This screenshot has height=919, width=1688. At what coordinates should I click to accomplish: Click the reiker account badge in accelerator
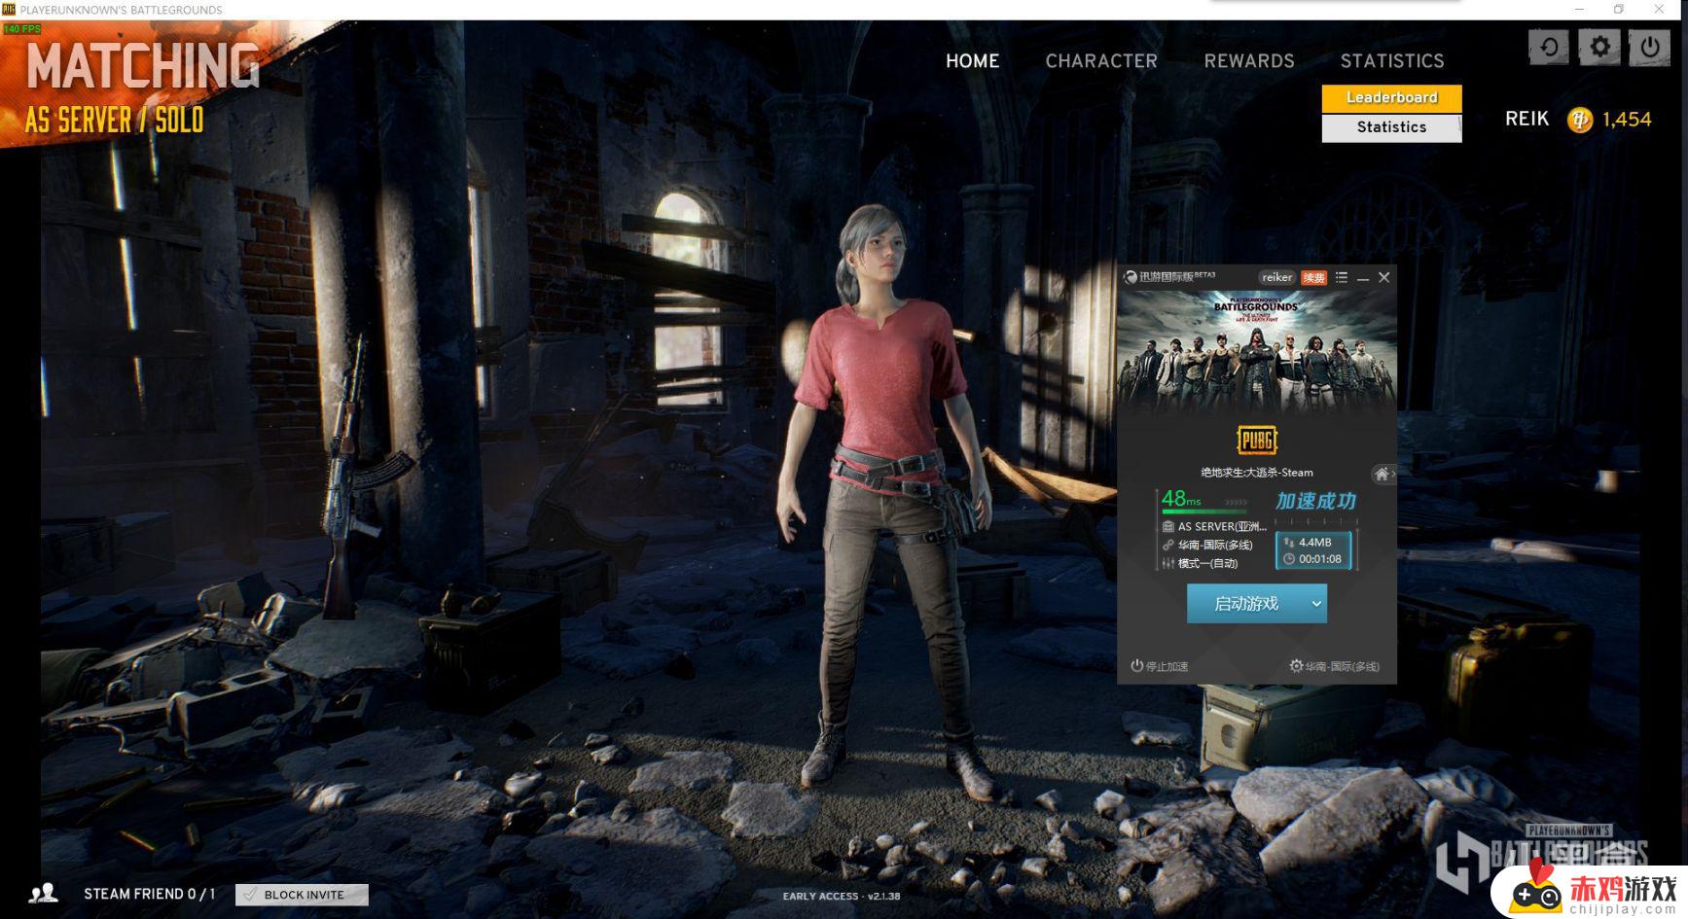click(1276, 277)
